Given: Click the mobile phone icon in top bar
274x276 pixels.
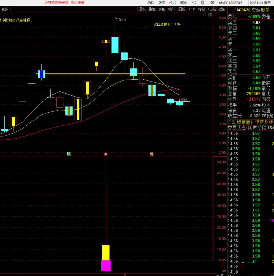Looking at the screenshot, I should 202,3.
